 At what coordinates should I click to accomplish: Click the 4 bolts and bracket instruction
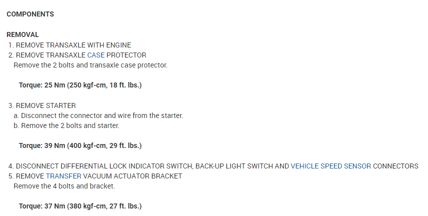pos(64,186)
